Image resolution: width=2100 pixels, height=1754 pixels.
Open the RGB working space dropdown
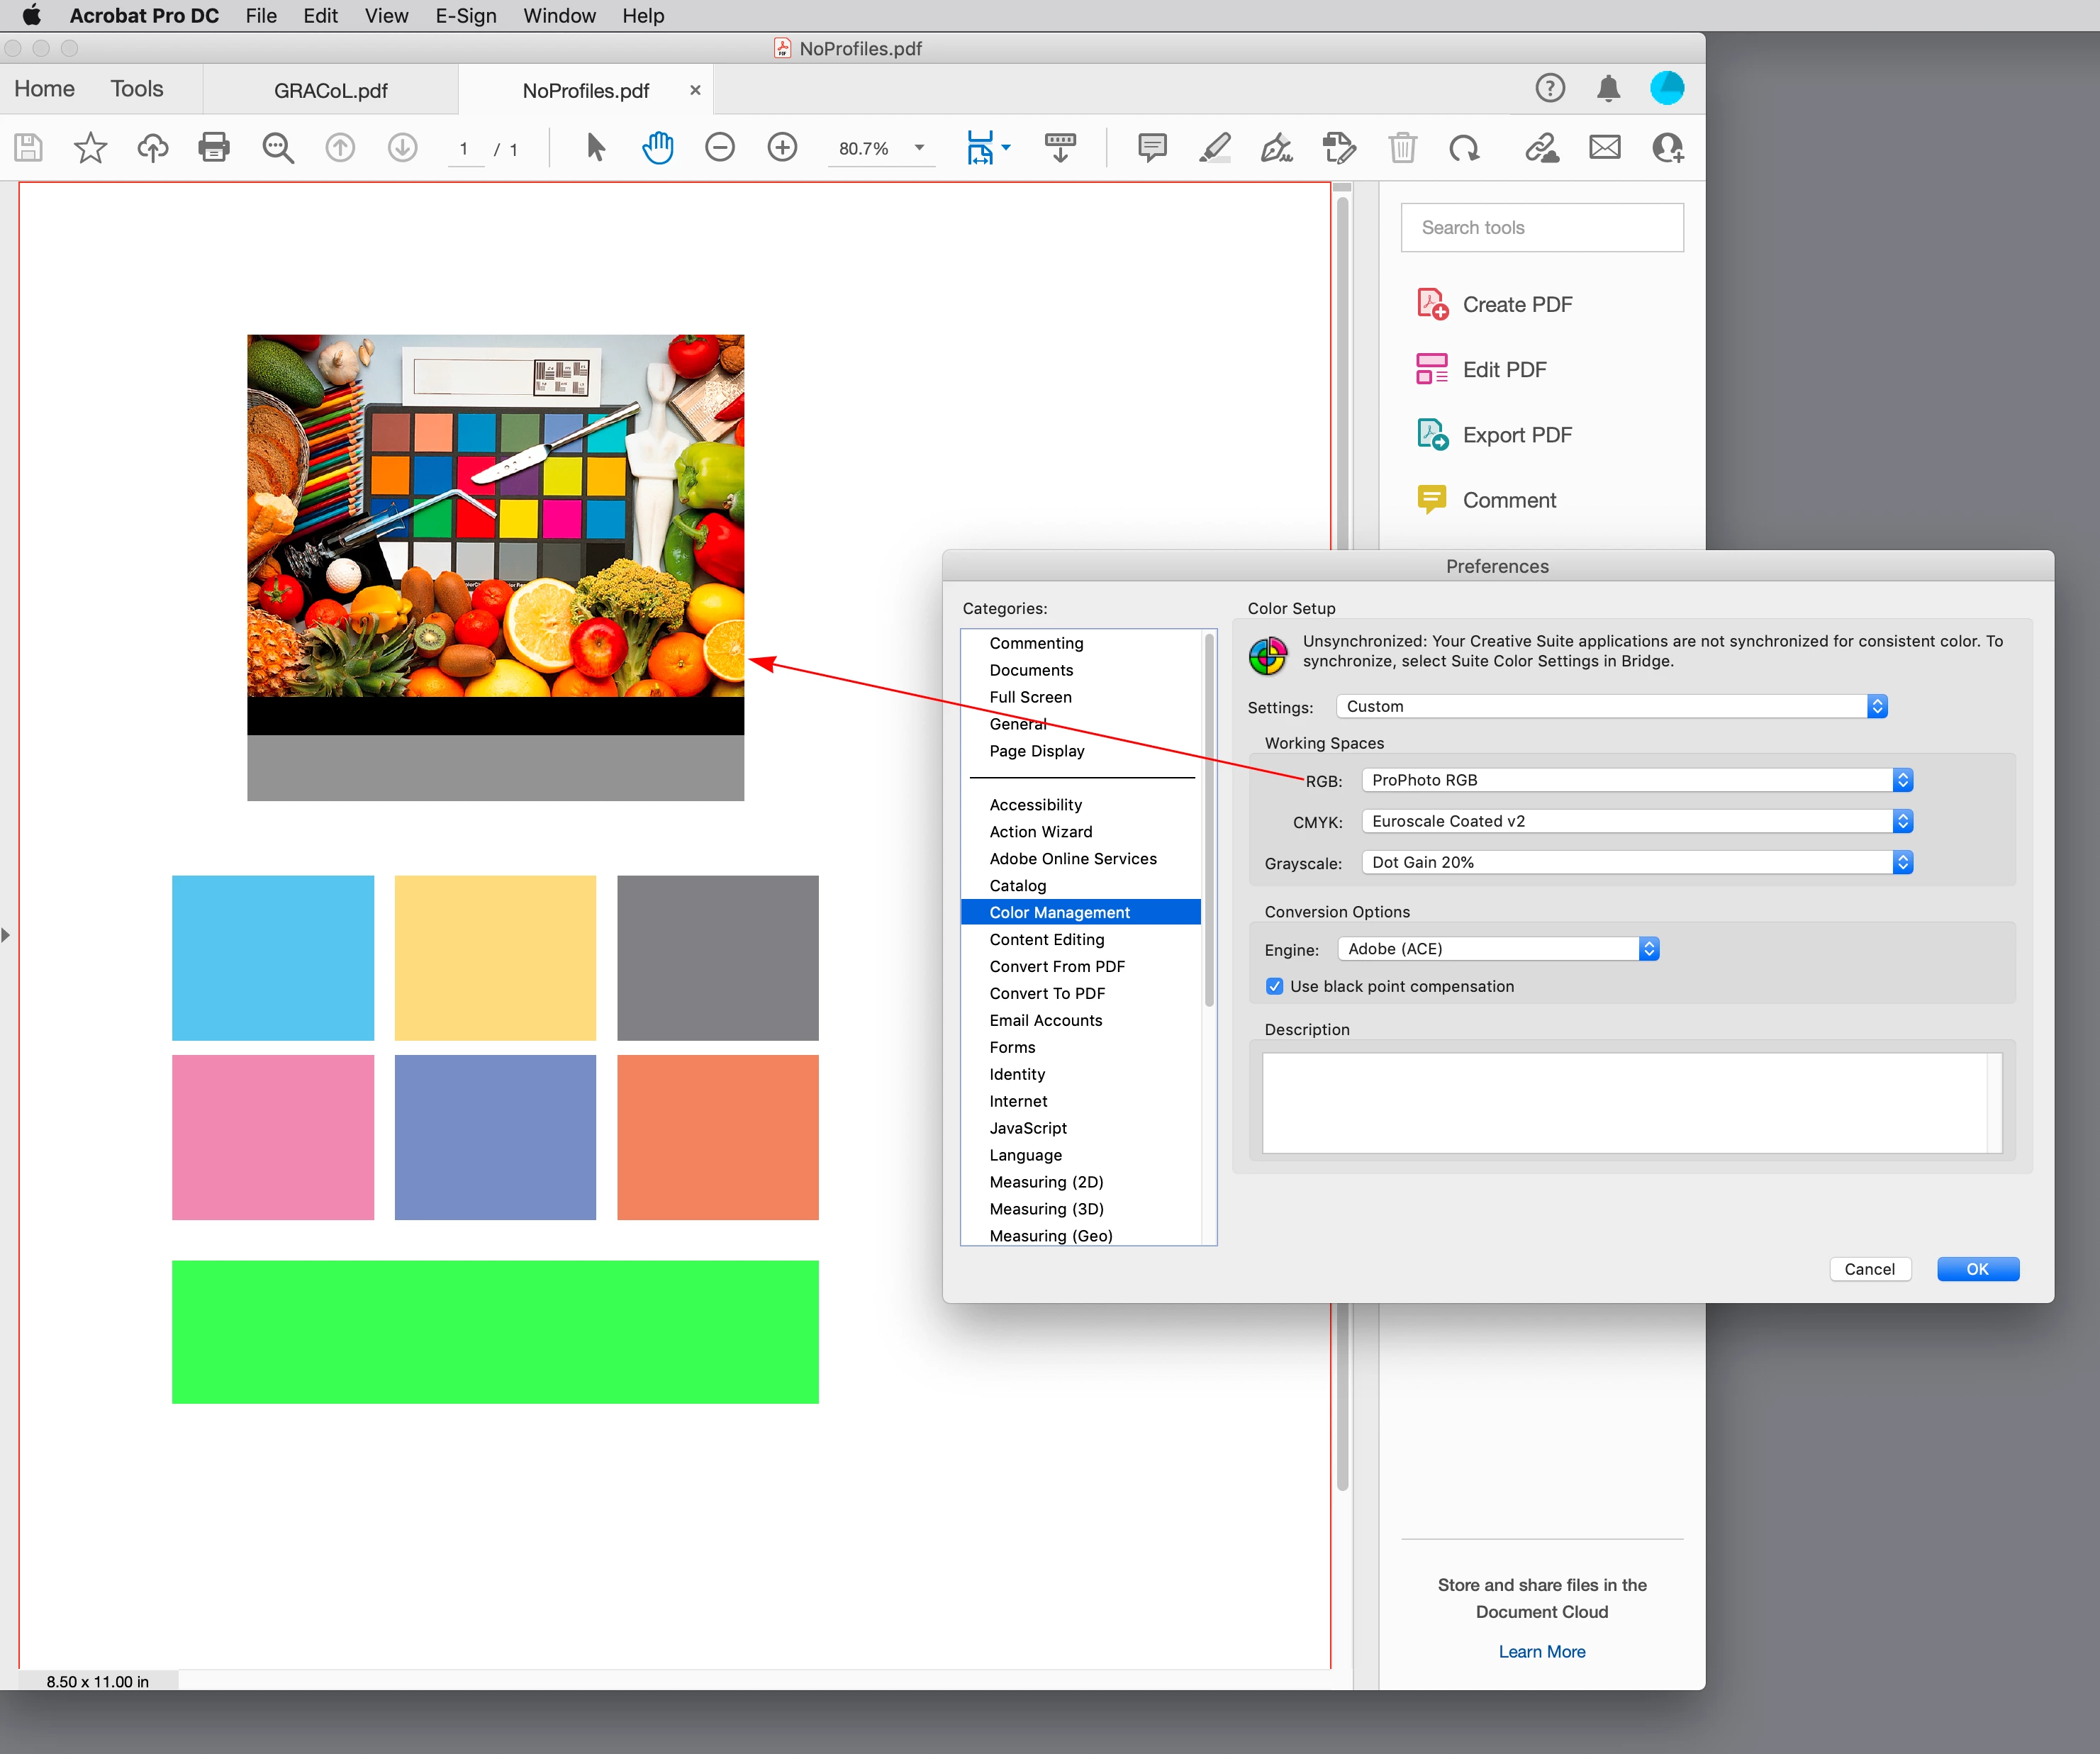(x=1636, y=780)
